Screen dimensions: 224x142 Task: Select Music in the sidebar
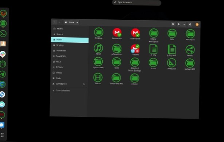tap(69, 62)
